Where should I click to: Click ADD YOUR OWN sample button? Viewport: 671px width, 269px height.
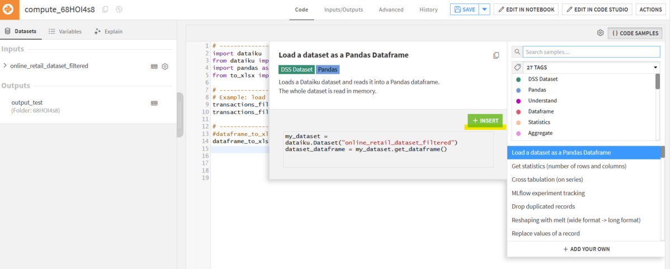click(586, 249)
